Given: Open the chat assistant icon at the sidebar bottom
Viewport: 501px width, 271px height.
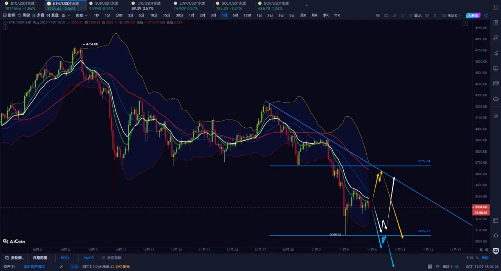Looking at the screenshot, I should point(496,251).
